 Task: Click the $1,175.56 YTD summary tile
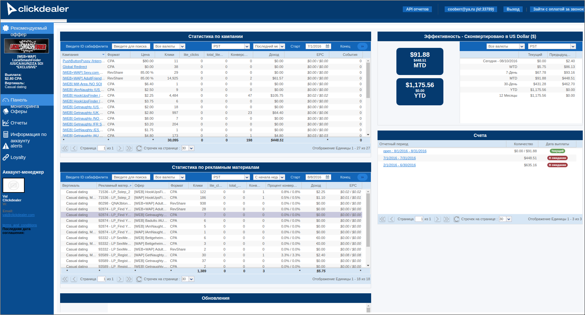coord(420,92)
